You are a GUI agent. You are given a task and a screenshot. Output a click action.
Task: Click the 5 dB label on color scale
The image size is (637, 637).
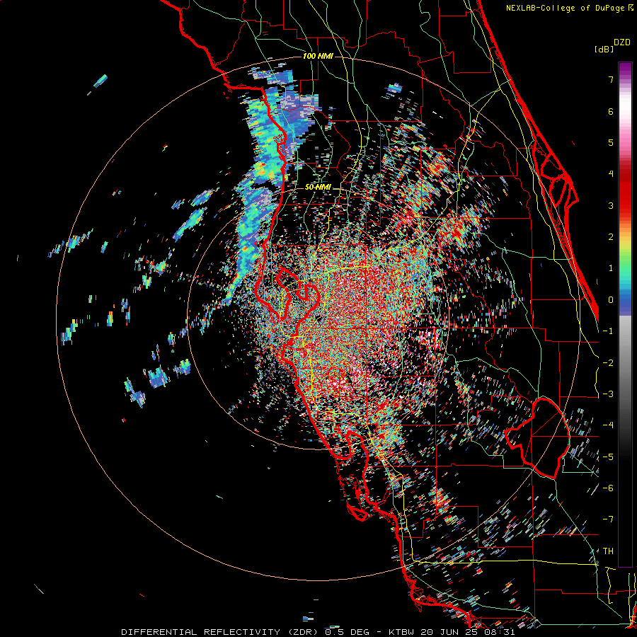click(611, 142)
